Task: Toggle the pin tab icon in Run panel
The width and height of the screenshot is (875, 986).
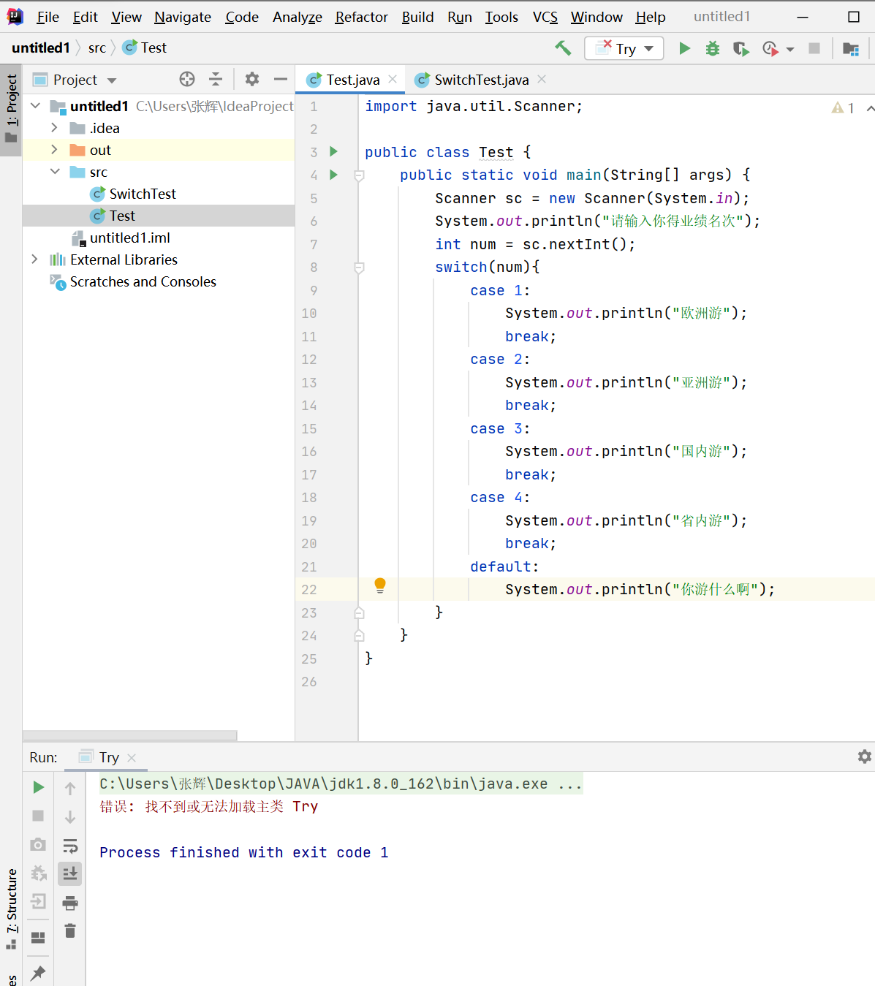Action: [x=38, y=972]
